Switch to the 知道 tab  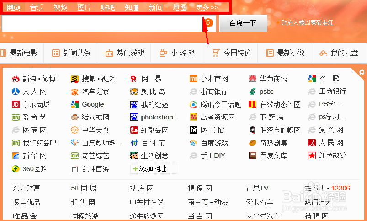coord(132,7)
